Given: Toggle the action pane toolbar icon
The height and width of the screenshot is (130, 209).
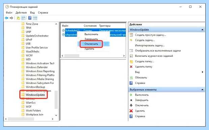Looking at the screenshot, I should [x=35, y=18].
